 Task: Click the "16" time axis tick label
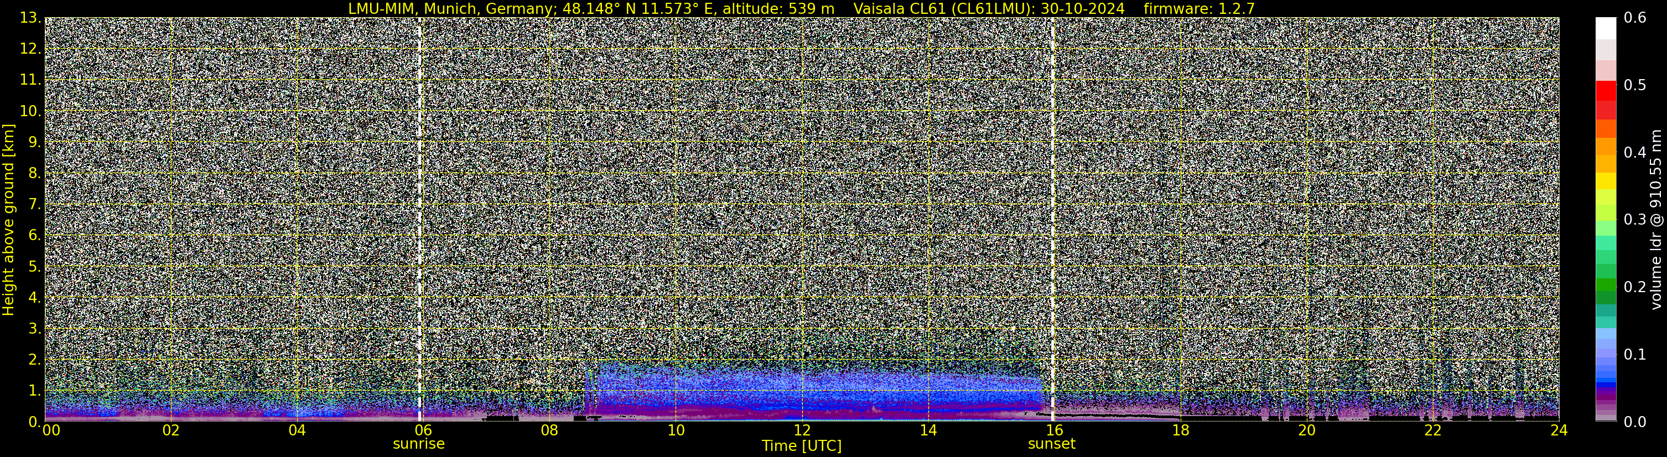click(x=1054, y=430)
